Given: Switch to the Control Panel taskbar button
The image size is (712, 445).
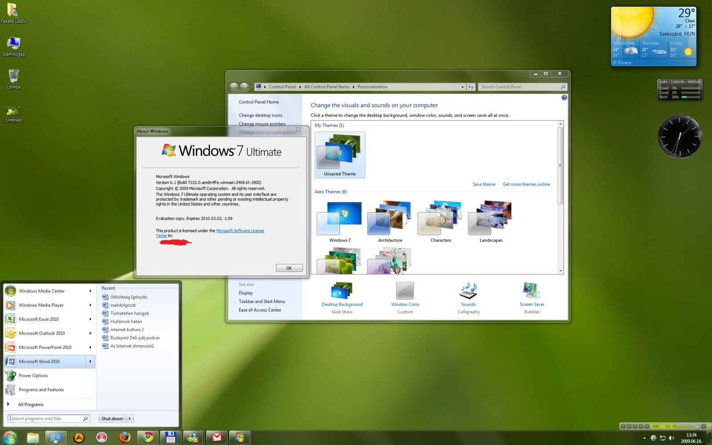Looking at the screenshot, I should click(x=56, y=438).
